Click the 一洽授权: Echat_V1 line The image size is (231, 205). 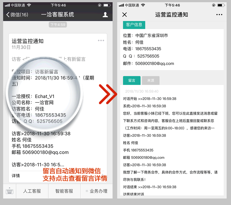33,96
